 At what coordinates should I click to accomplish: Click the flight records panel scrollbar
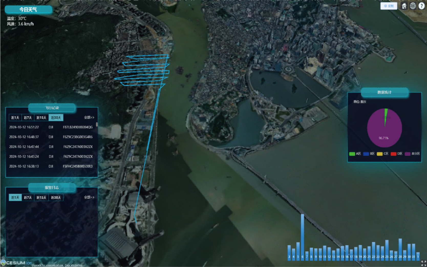(x=97, y=124)
